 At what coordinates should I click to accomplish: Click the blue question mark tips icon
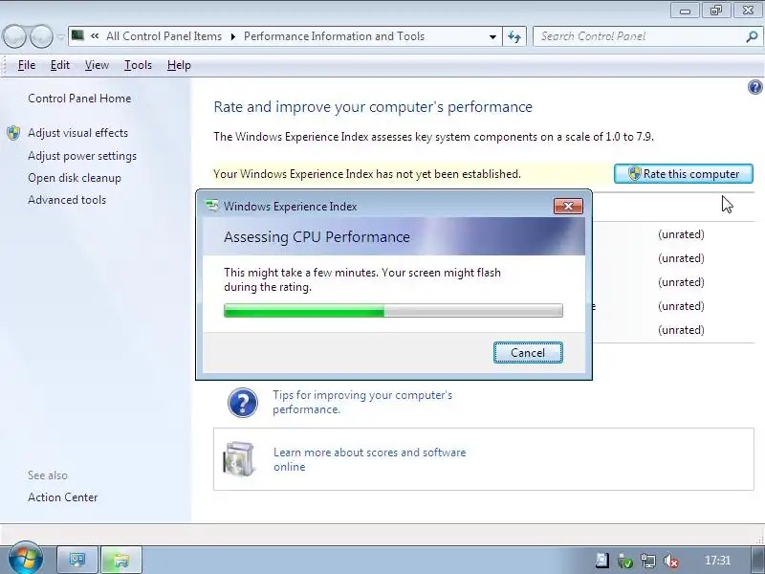243,403
